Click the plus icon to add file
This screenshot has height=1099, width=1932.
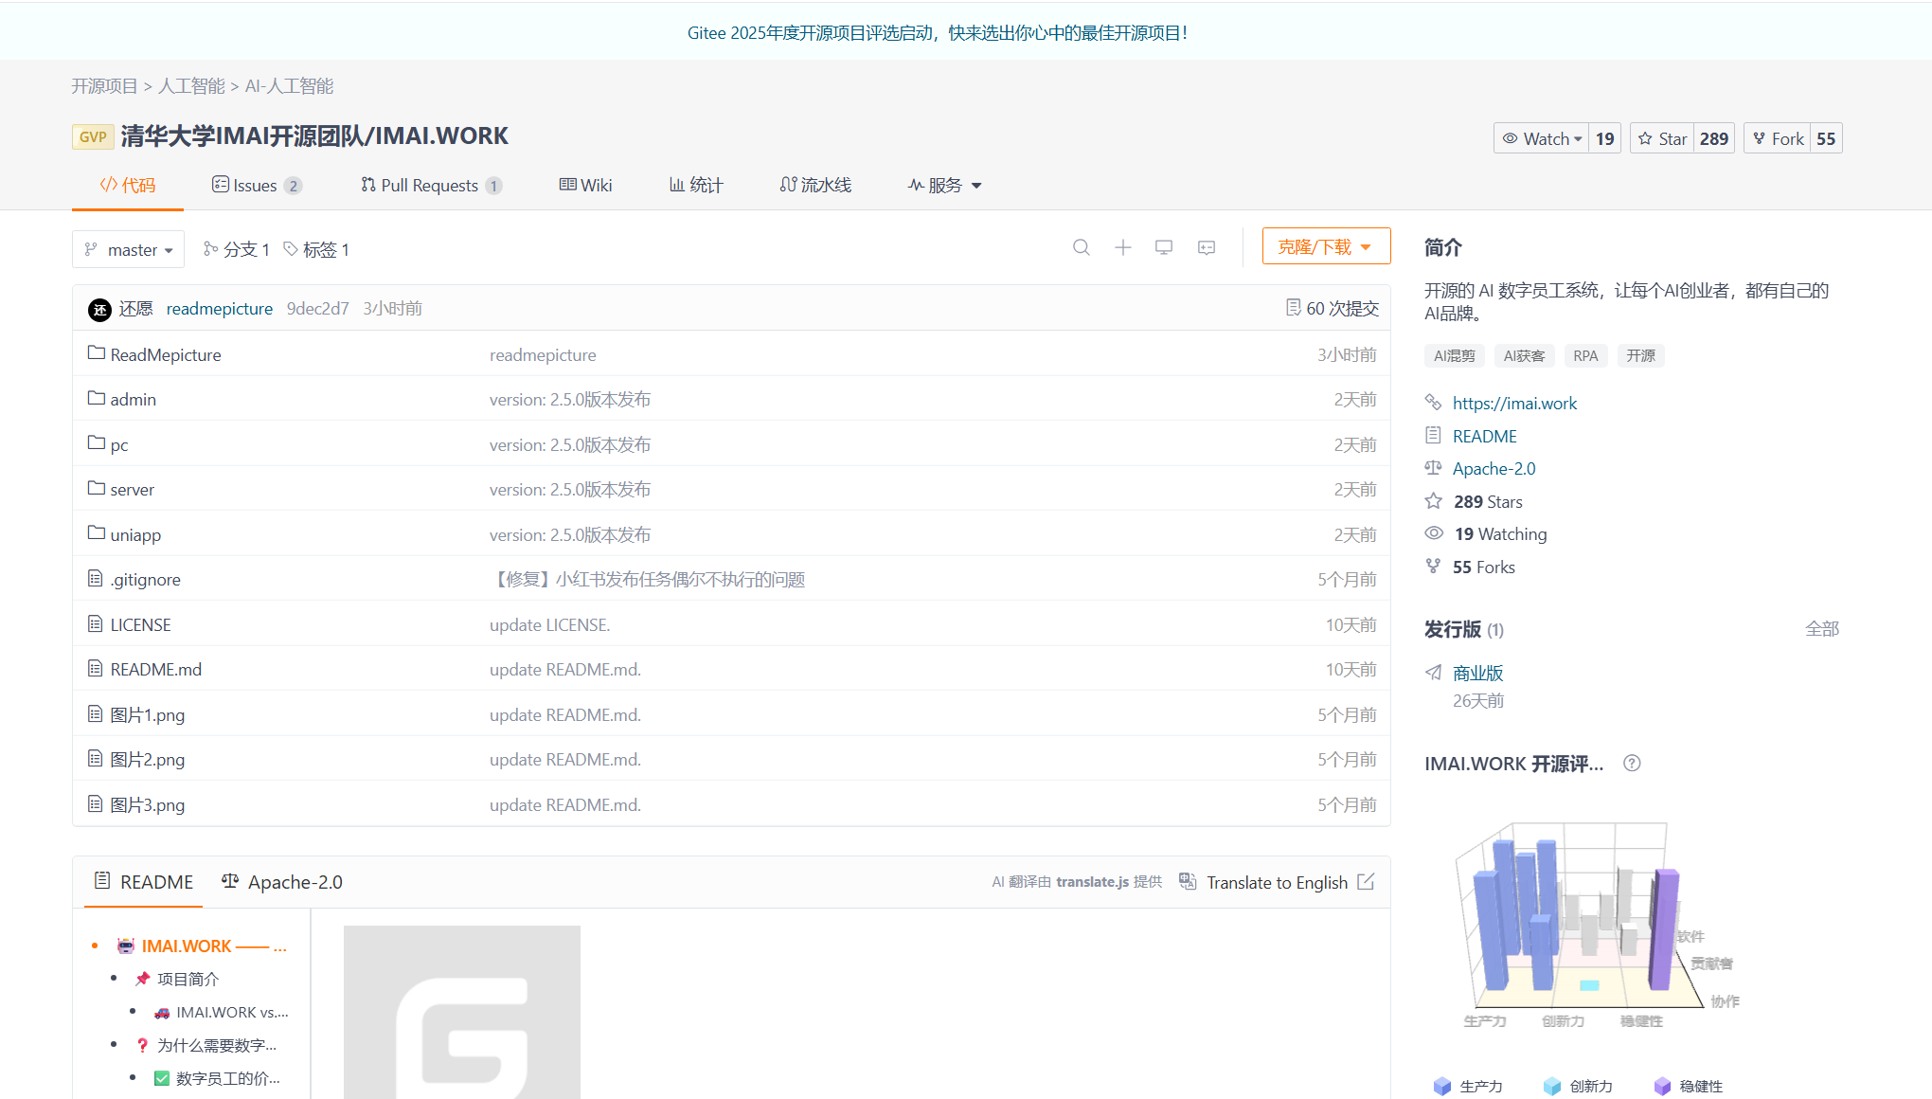[x=1122, y=247]
